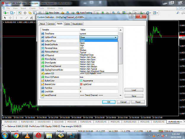Image resolution: width=185 pixels, height=139 pixels.
Task: Choose Median from the price dropdown list
Action: [x=99, y=50]
